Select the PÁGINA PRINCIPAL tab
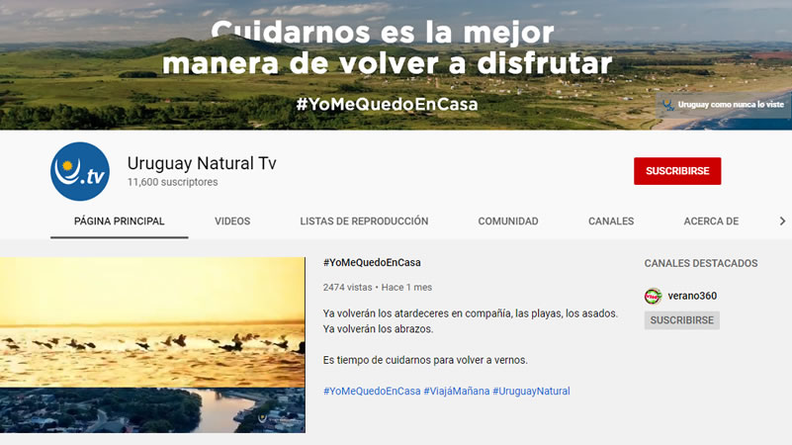This screenshot has height=445, width=792. pyautogui.click(x=119, y=222)
